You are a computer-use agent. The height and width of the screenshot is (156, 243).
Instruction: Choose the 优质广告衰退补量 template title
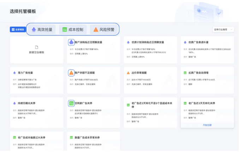pos(198,42)
